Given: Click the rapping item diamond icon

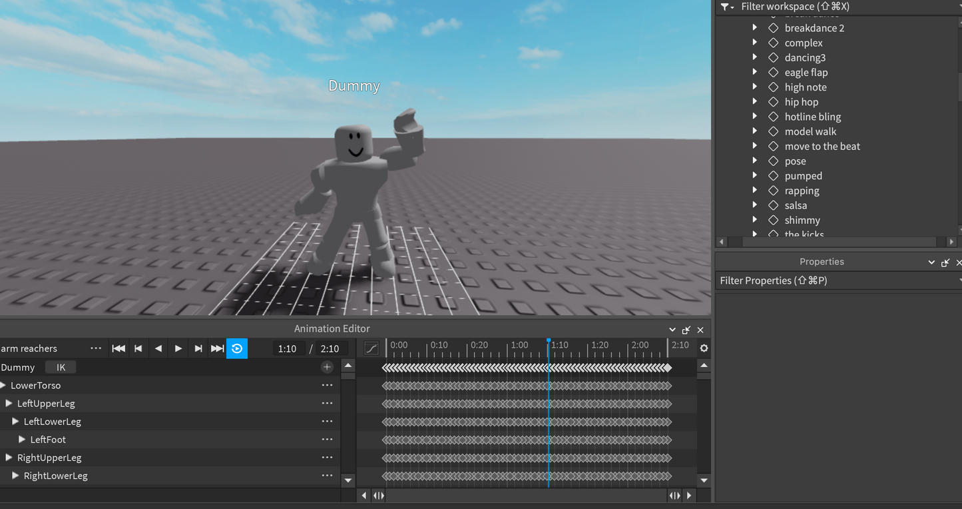Looking at the screenshot, I should coord(773,191).
